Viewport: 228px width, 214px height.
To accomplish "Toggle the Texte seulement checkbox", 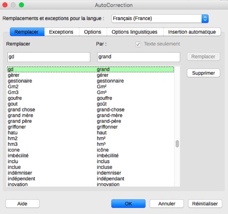I will pos(138,44).
